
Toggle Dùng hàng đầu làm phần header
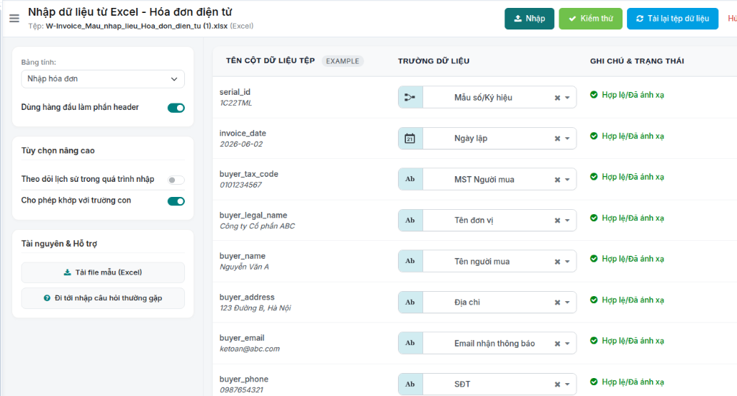tap(176, 108)
